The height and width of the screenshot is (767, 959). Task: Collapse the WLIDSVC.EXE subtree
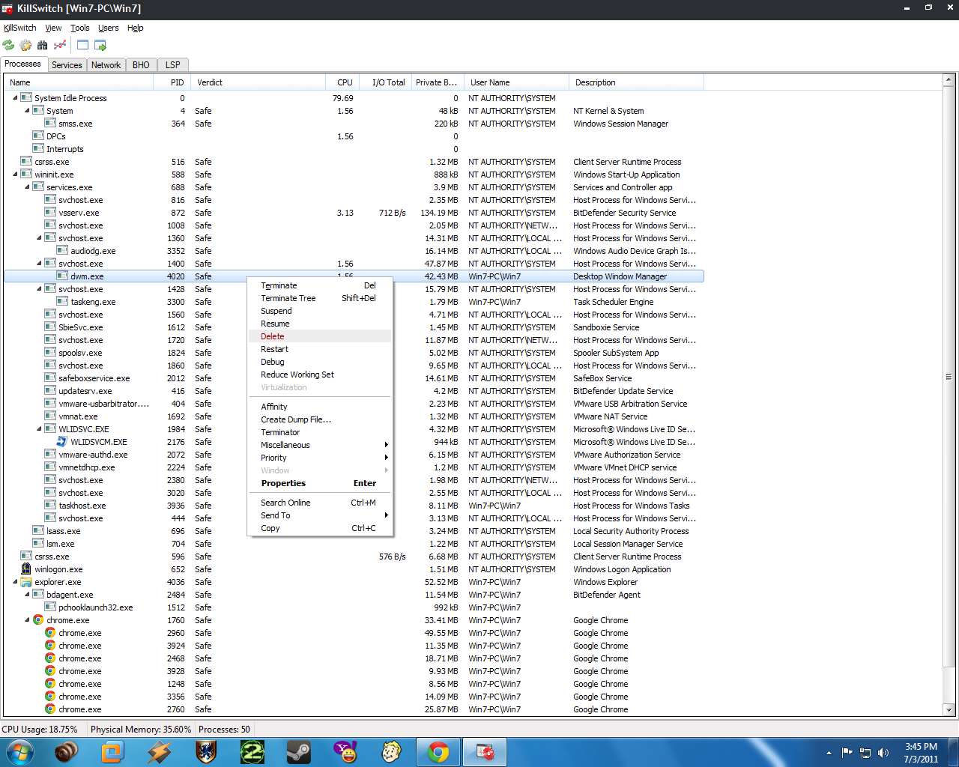(x=39, y=429)
